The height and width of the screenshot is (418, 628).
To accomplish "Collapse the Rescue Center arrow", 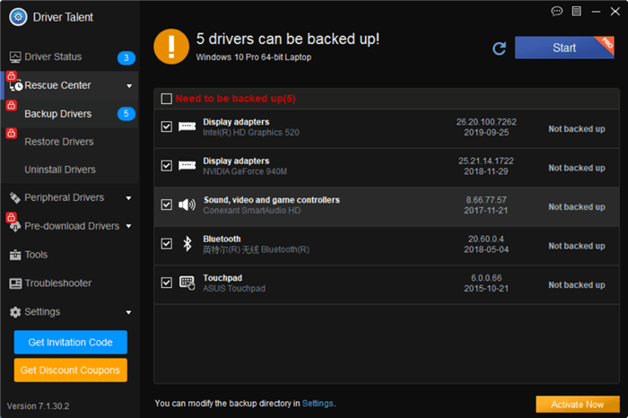I will click(x=129, y=86).
